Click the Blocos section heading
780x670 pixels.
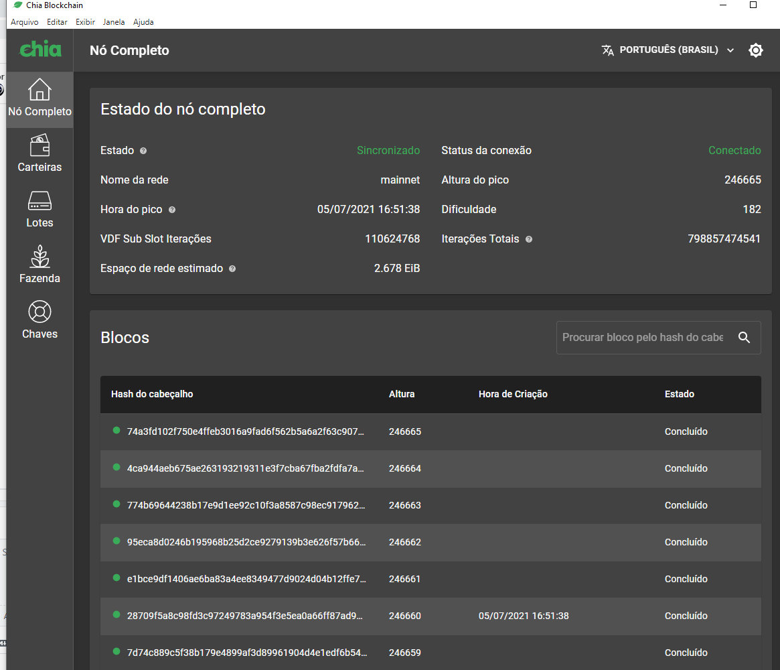125,338
